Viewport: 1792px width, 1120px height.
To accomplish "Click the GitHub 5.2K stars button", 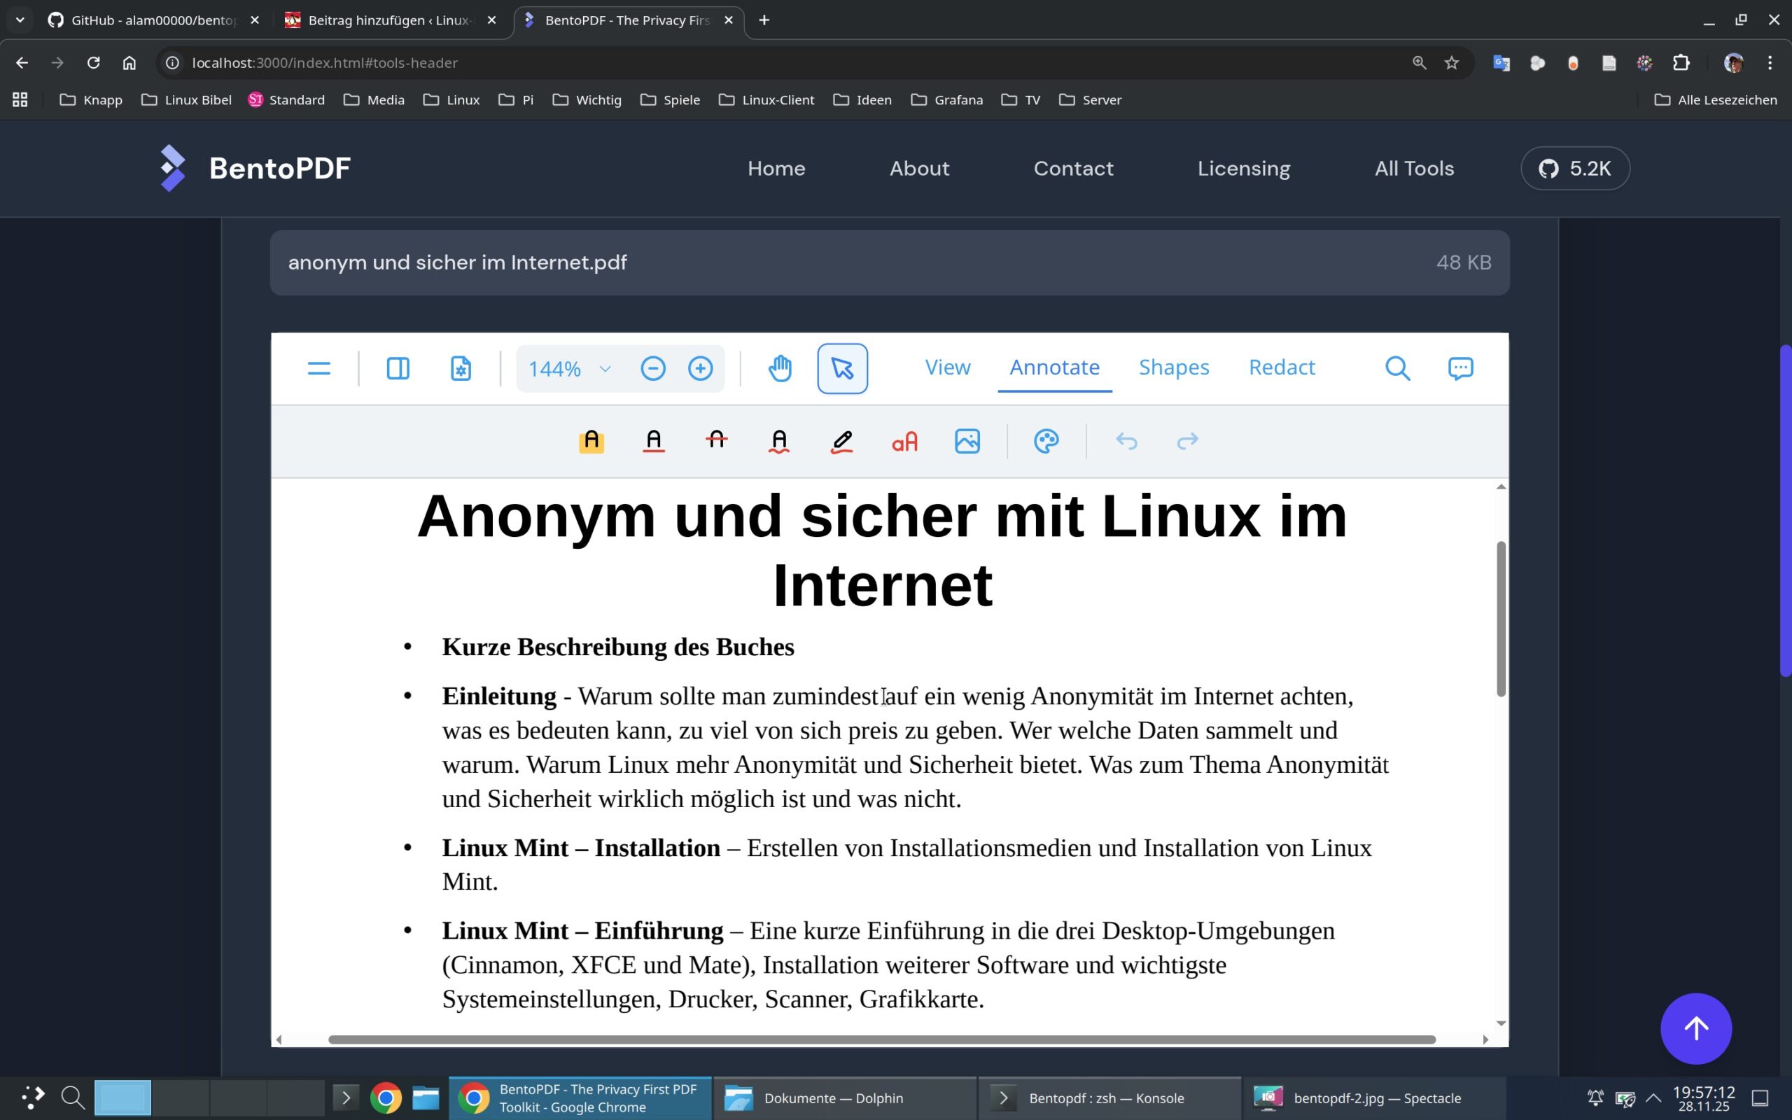I will pyautogui.click(x=1575, y=168).
